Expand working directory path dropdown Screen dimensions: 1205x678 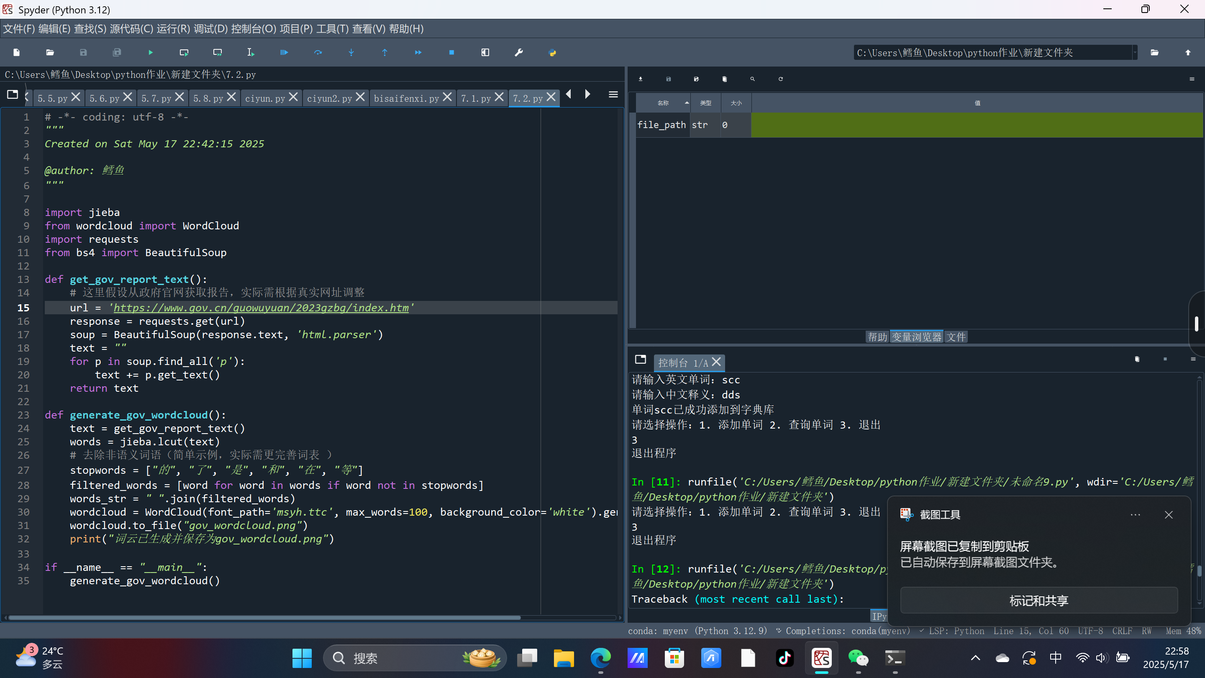(1134, 52)
